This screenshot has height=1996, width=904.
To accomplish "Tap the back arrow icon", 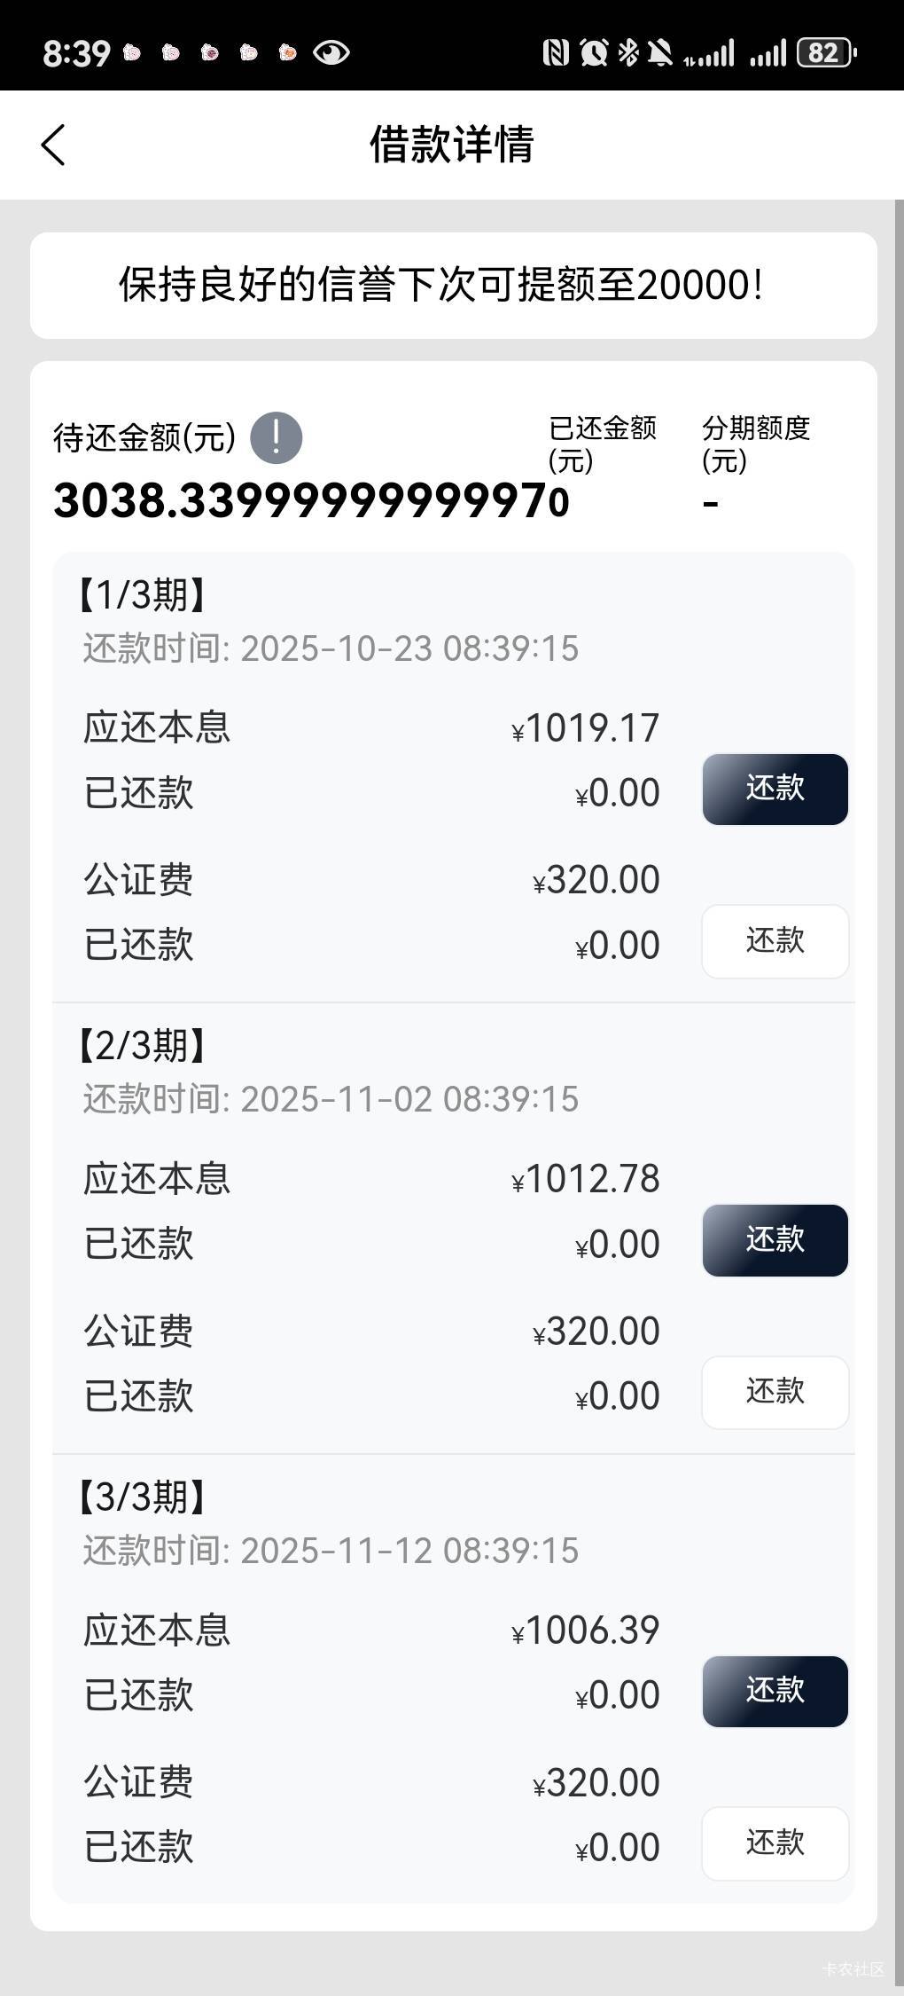I will click(53, 145).
